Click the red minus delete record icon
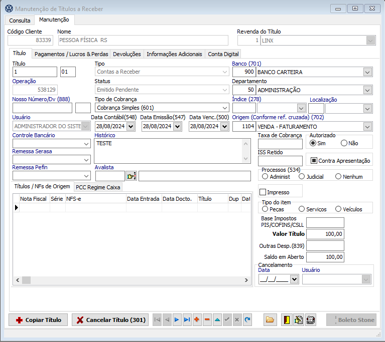The image size is (385, 342). (207, 320)
